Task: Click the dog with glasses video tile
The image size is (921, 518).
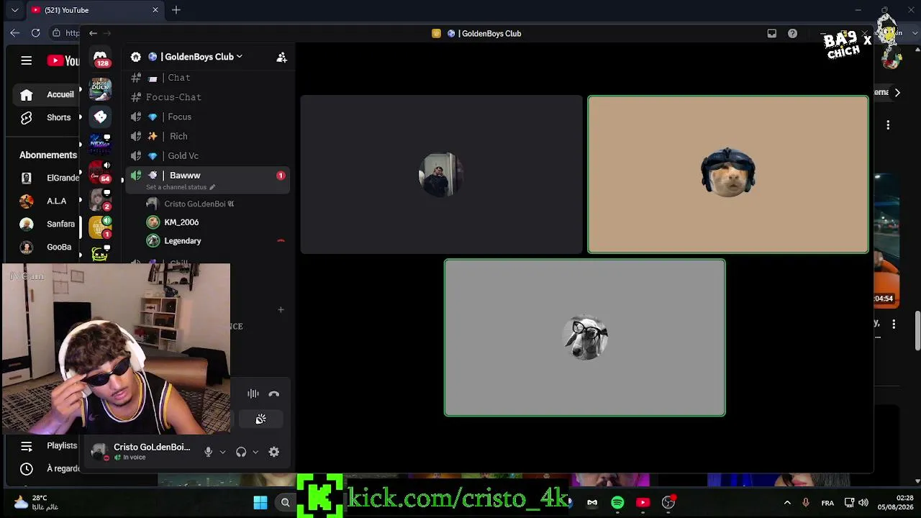Action: pyautogui.click(x=585, y=337)
